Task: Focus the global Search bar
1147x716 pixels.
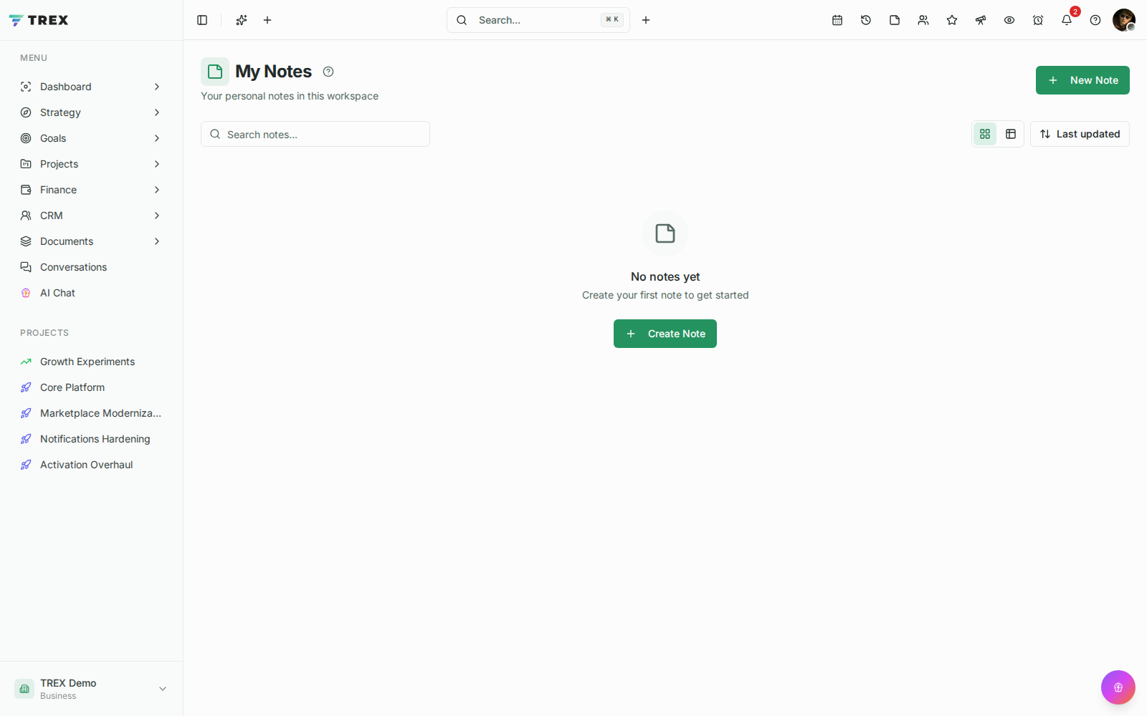Action: tap(538, 20)
